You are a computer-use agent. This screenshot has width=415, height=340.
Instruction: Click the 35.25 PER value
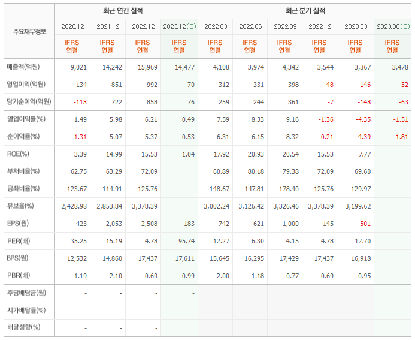[78, 241]
